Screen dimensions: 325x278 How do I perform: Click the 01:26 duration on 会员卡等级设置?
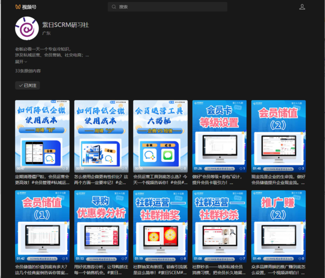coord(198,169)
